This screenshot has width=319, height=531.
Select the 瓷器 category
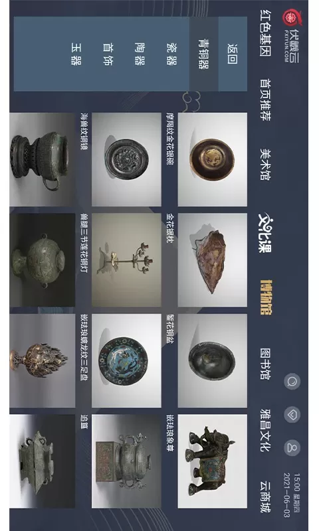click(x=171, y=54)
